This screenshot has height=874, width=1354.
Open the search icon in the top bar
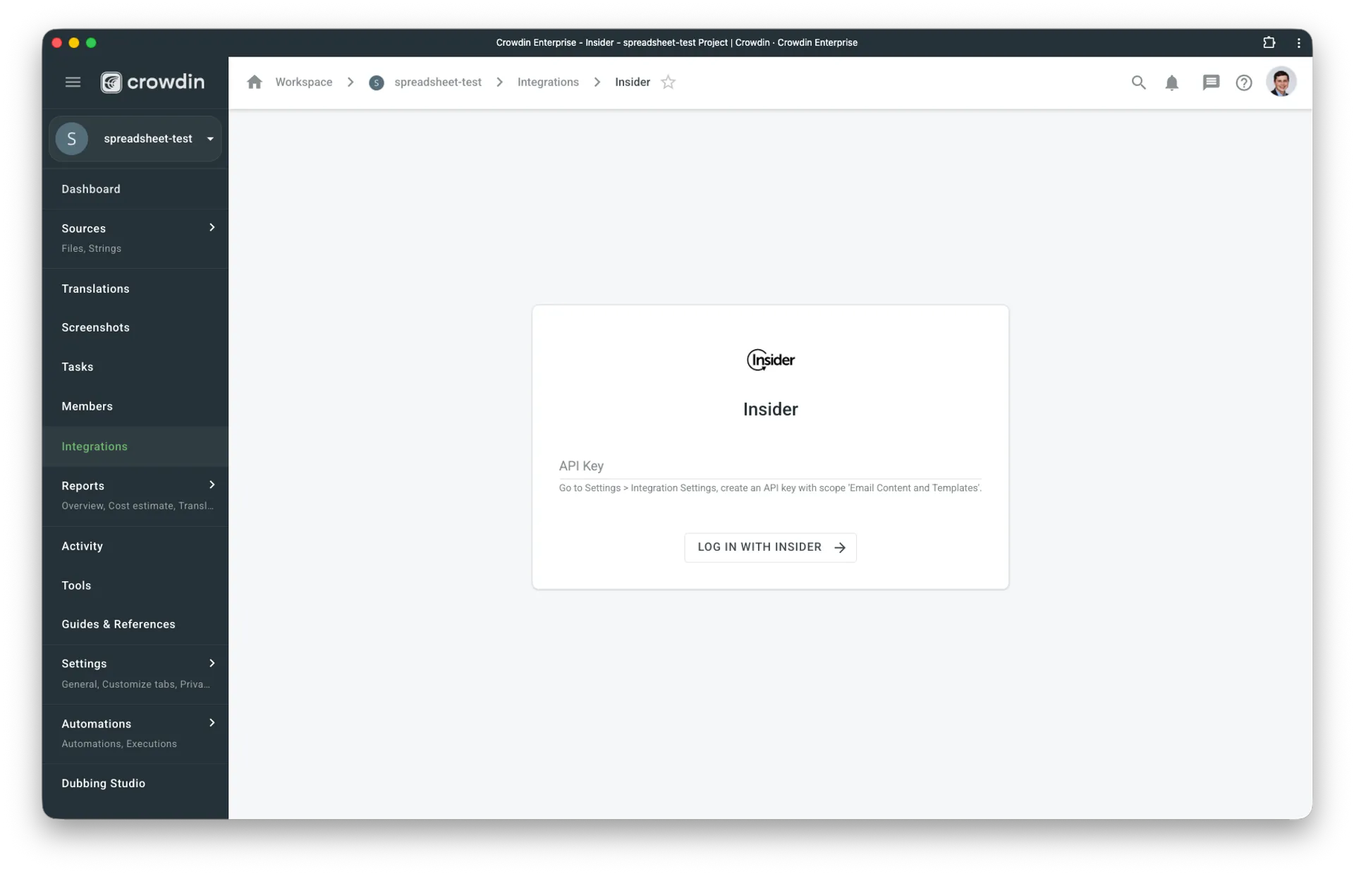1138,82
